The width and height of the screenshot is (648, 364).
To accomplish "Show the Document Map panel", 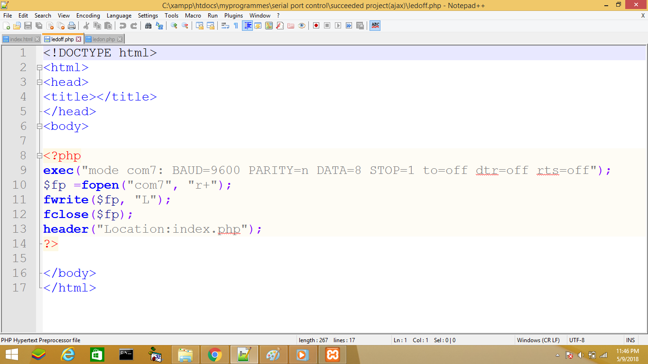I will [x=269, y=26].
